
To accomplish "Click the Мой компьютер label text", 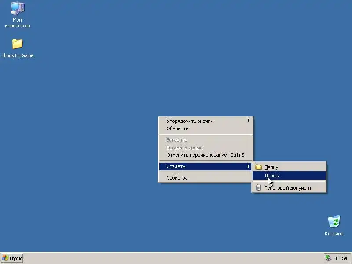I will tap(17, 23).
